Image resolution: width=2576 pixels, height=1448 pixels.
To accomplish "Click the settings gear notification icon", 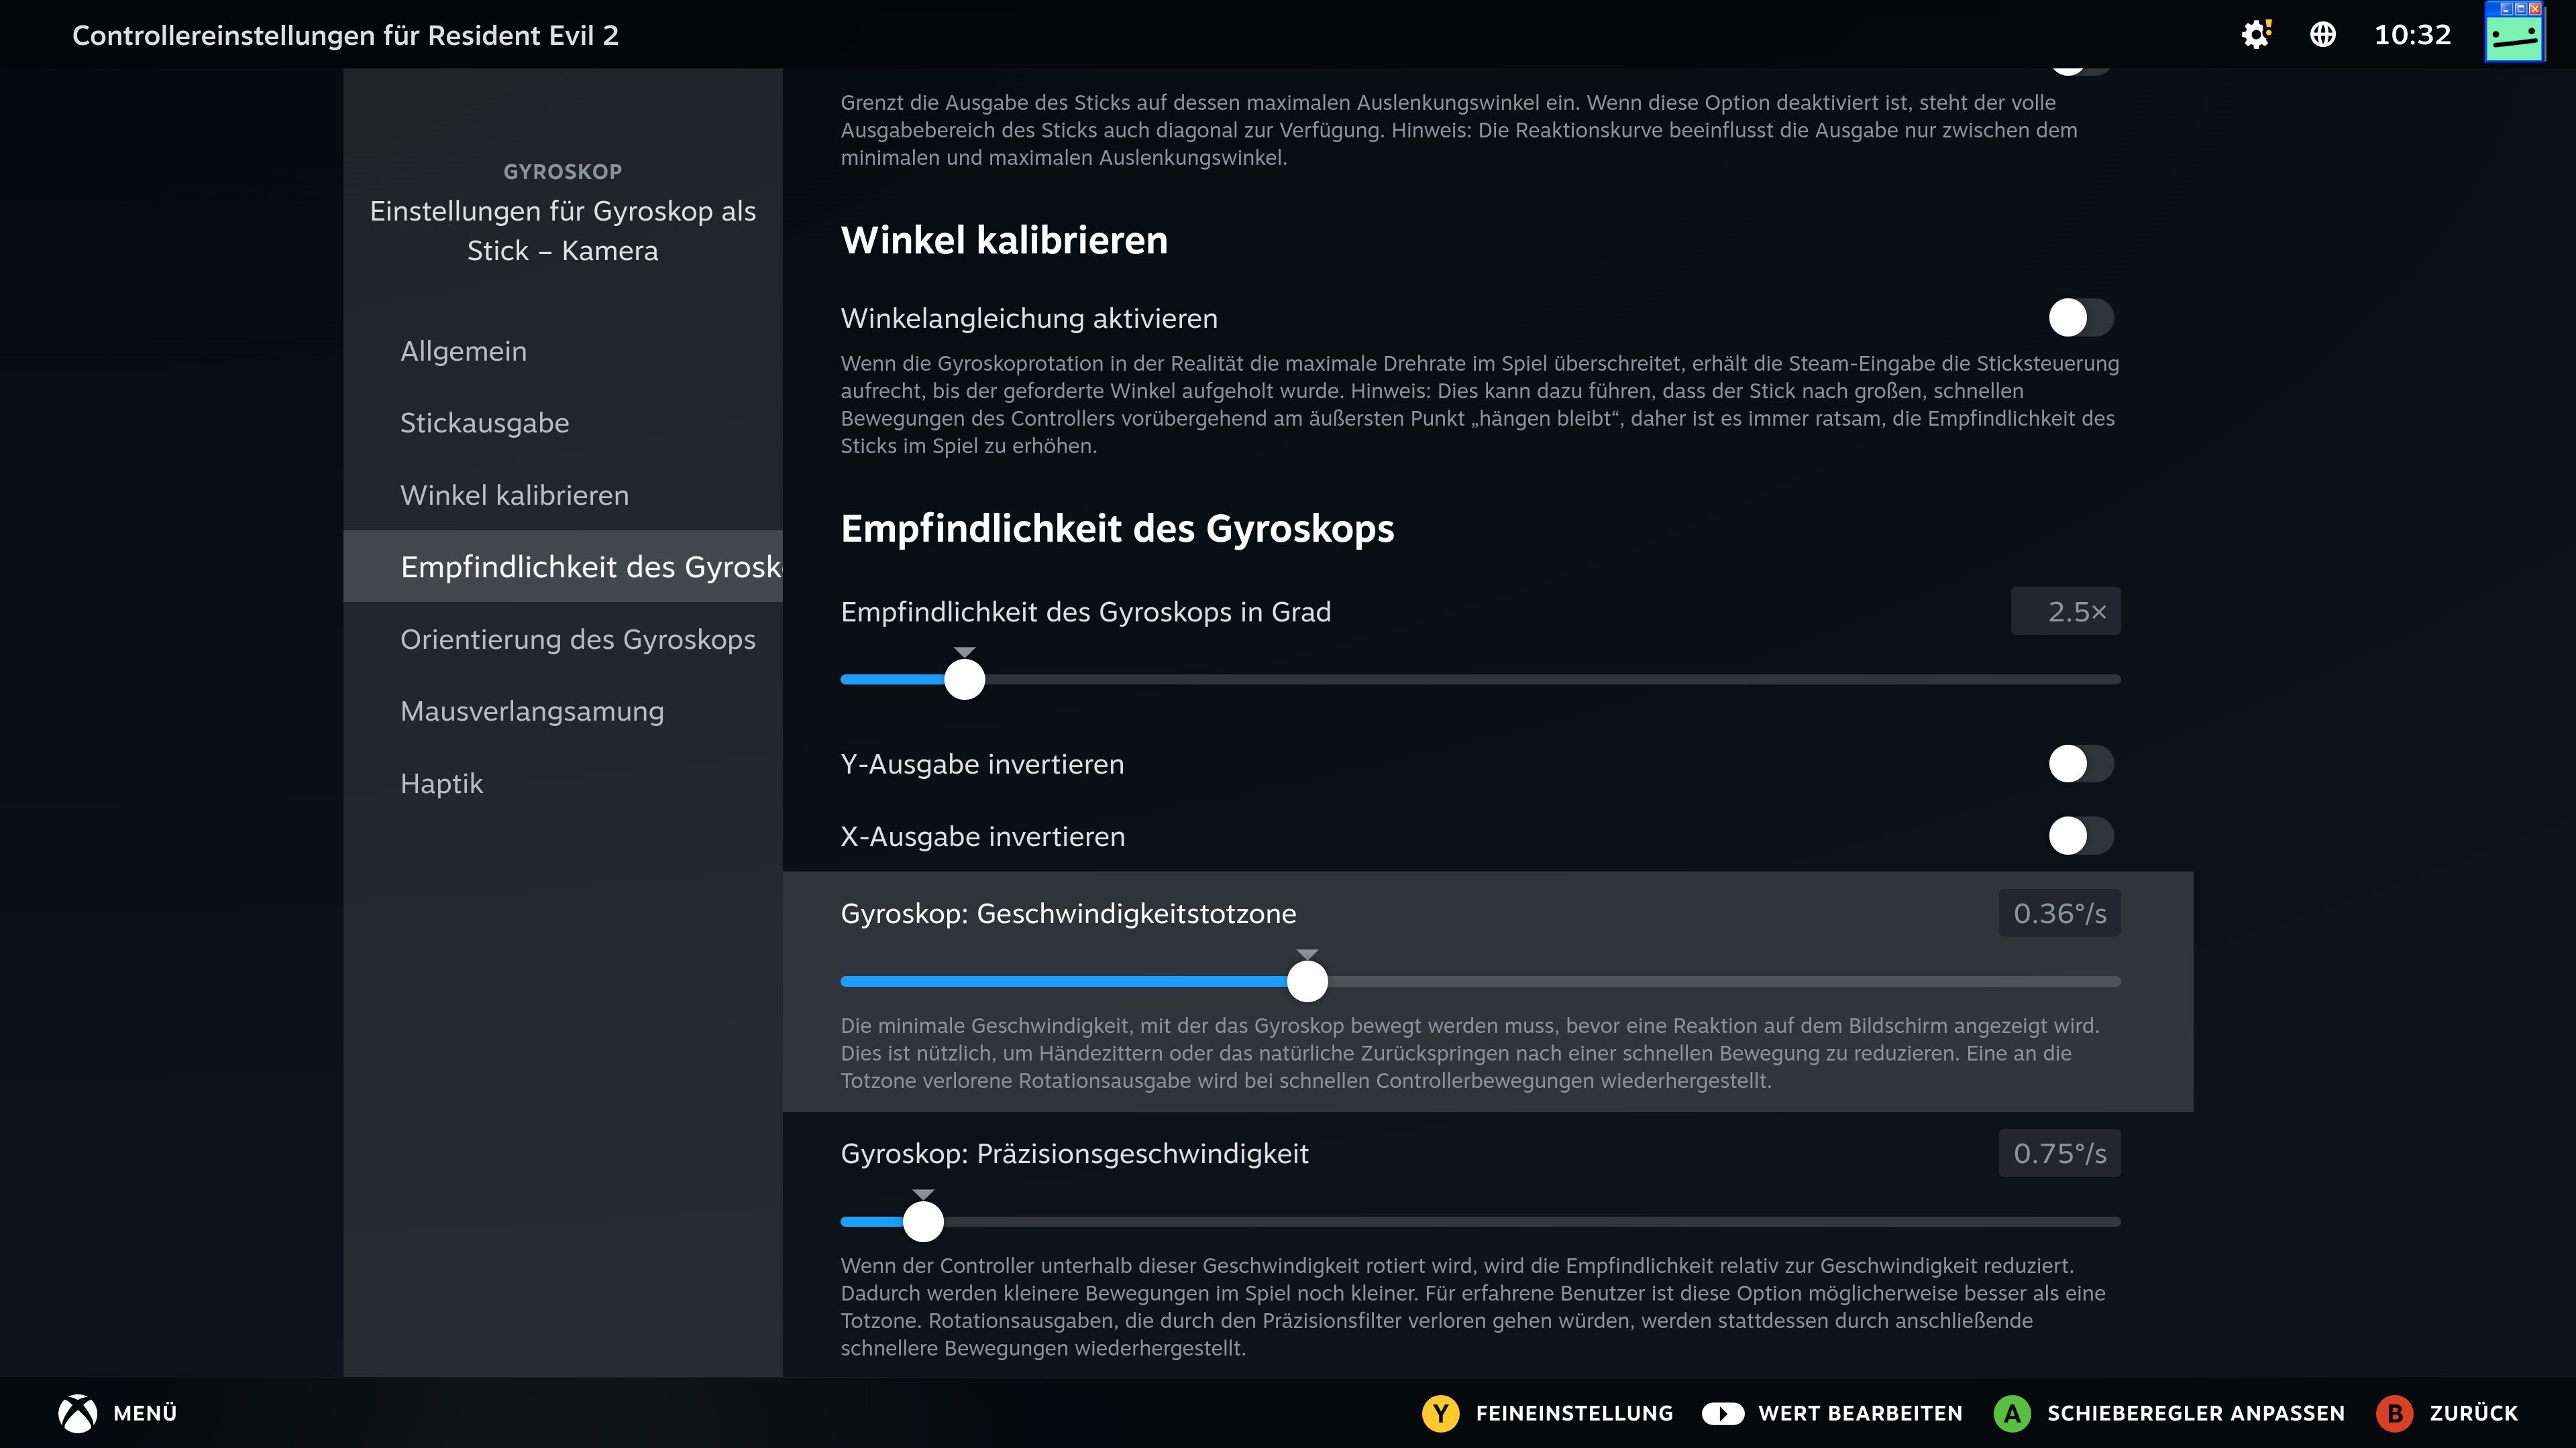I will pos(2255,35).
